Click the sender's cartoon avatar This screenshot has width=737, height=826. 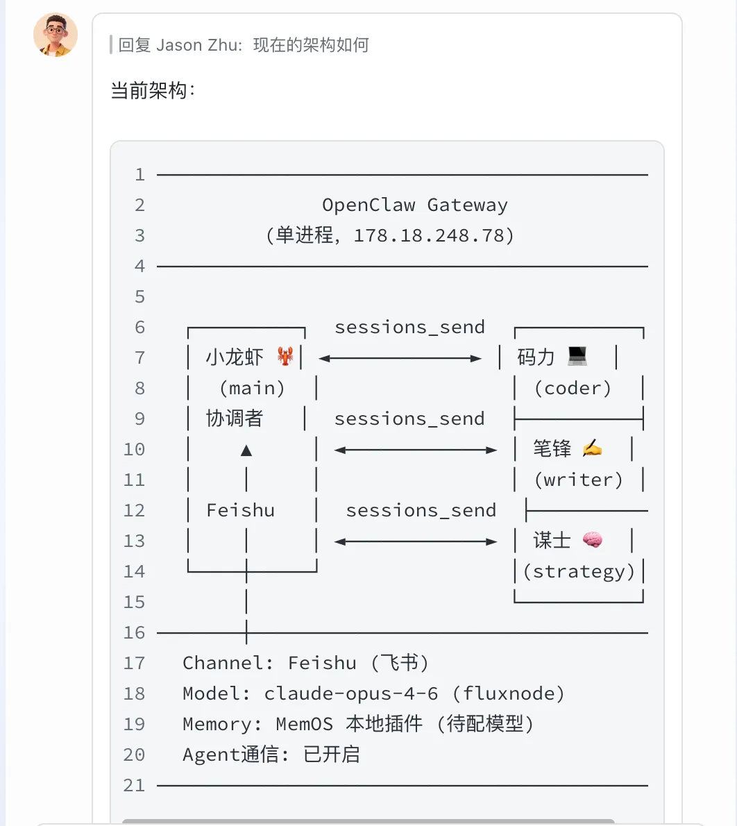coord(56,35)
